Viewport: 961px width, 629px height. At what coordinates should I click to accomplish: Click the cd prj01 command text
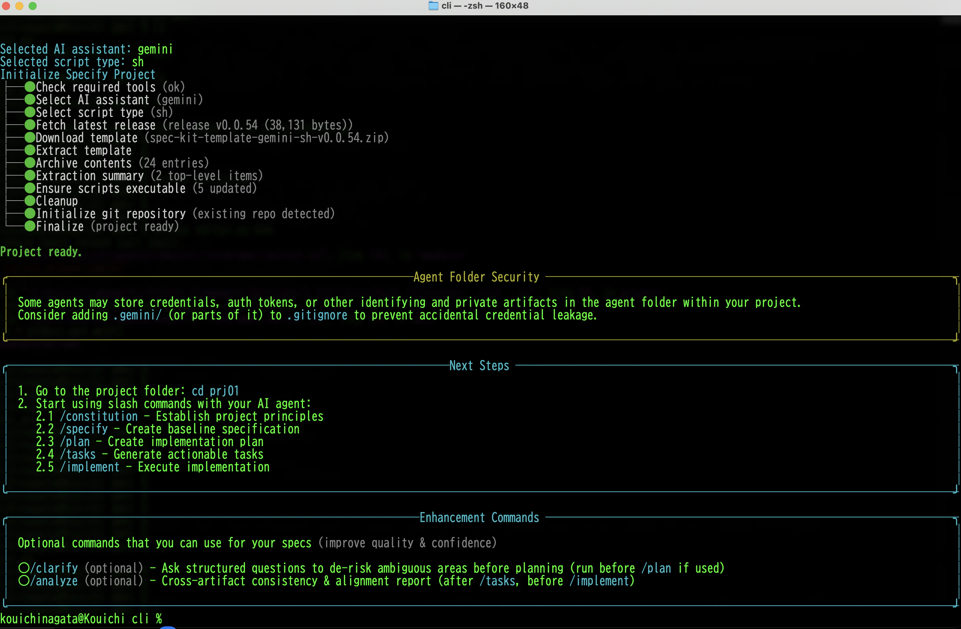(x=215, y=391)
